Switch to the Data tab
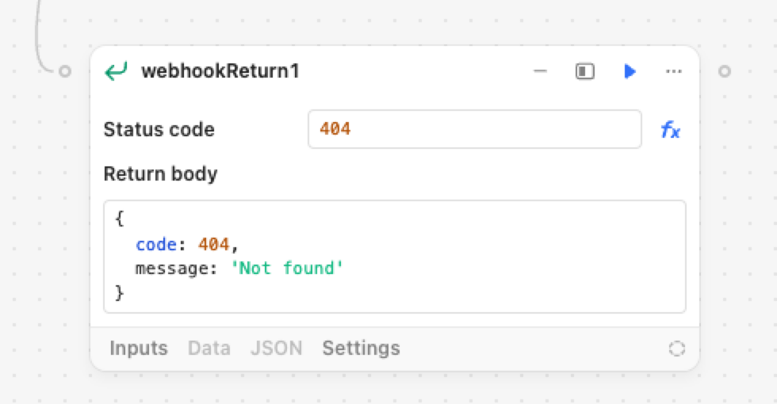Screen dimensions: 777x404 (x=209, y=348)
